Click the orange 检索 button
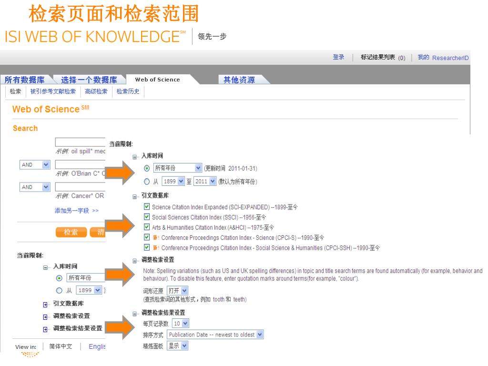The width and height of the screenshot is (488, 366). point(71,232)
